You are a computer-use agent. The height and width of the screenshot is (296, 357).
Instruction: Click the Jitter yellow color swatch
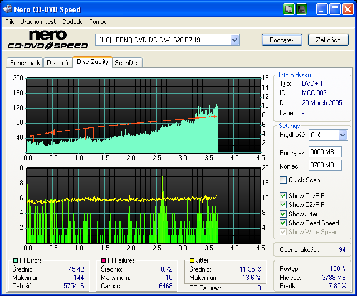click(192, 260)
